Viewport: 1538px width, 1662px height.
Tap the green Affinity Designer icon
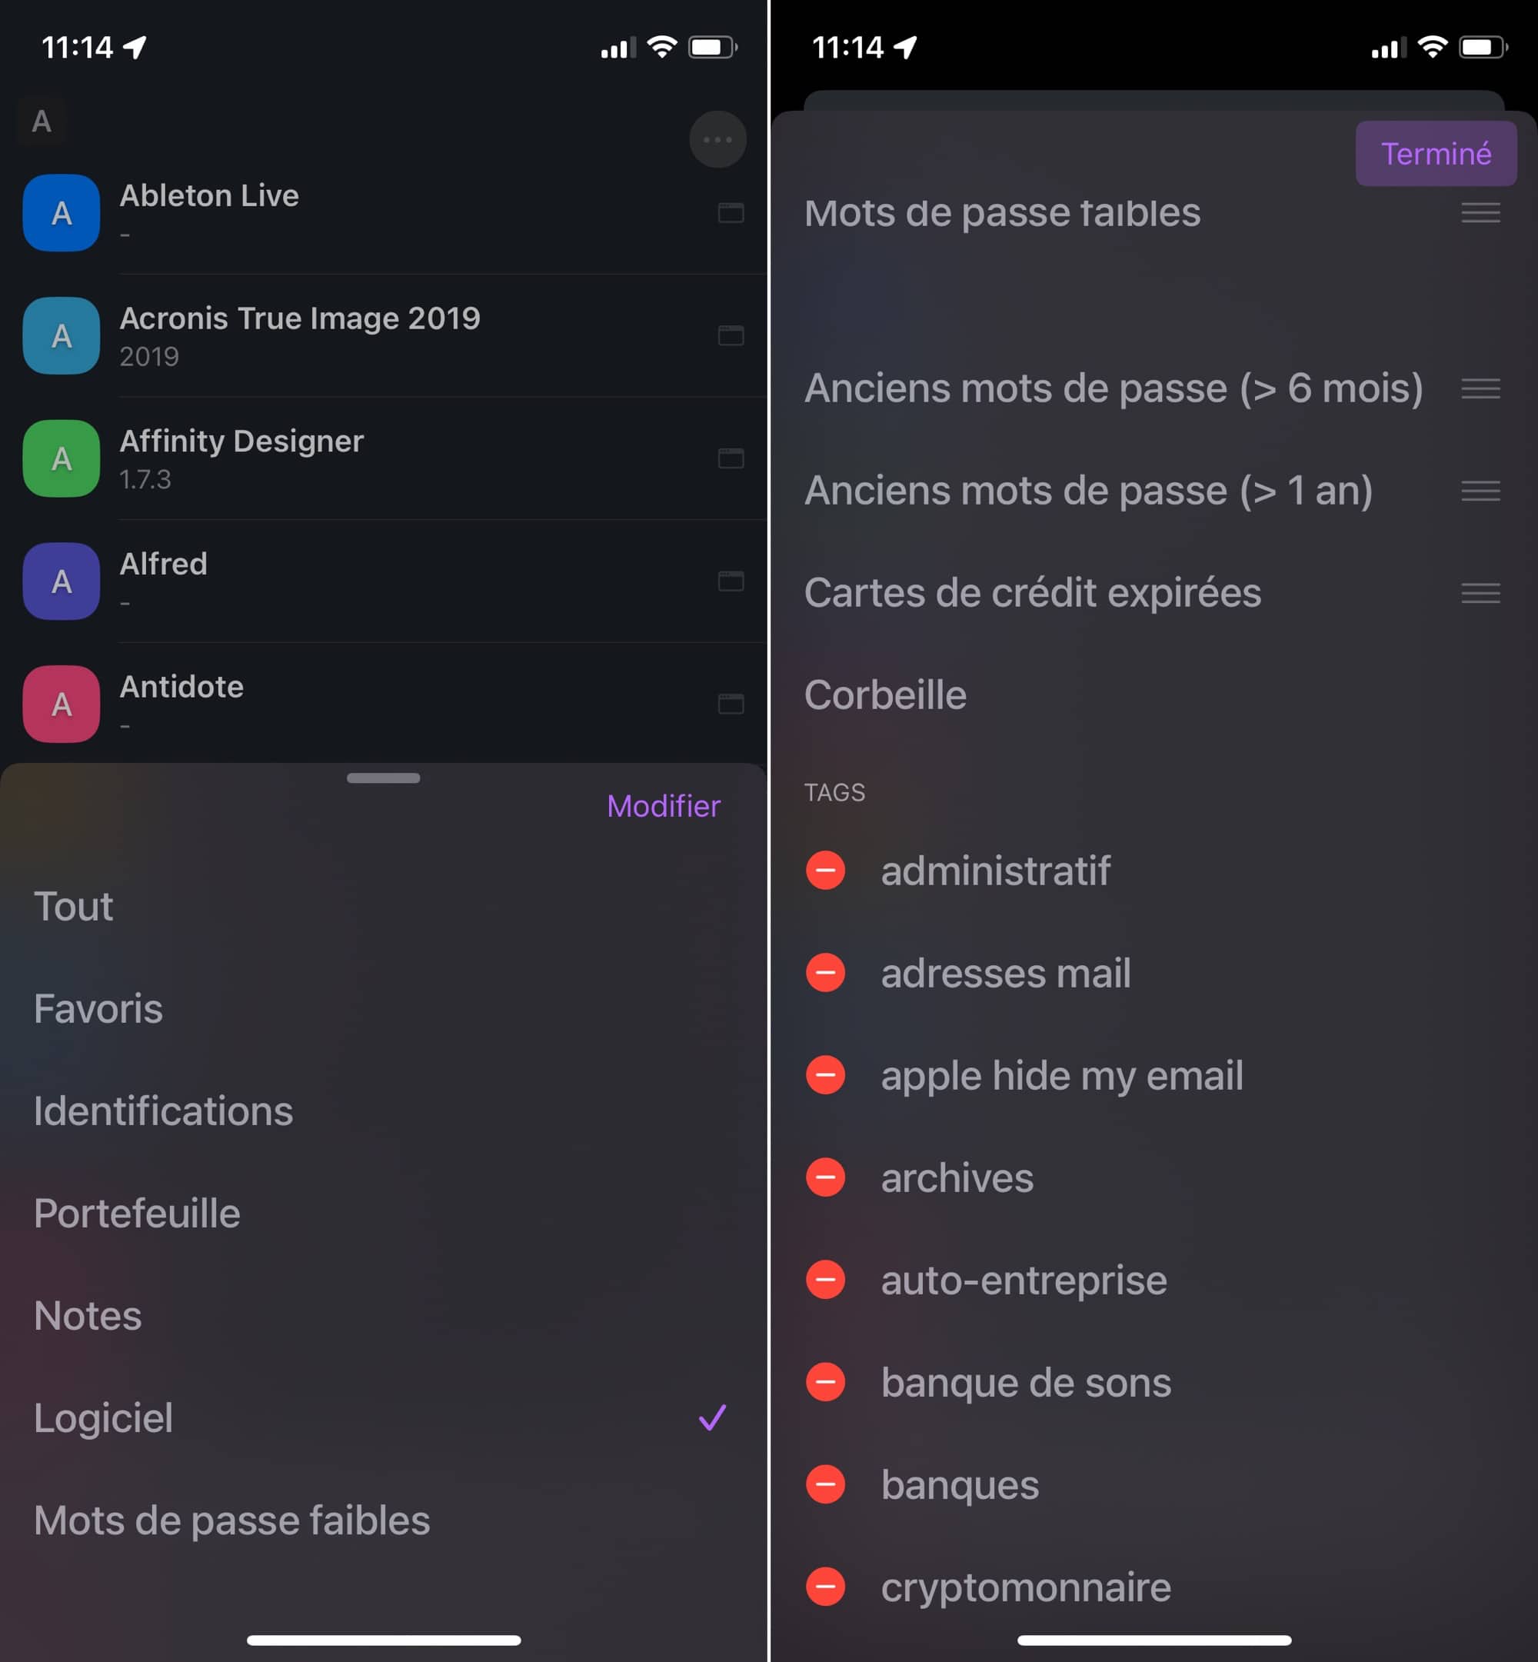click(x=62, y=458)
